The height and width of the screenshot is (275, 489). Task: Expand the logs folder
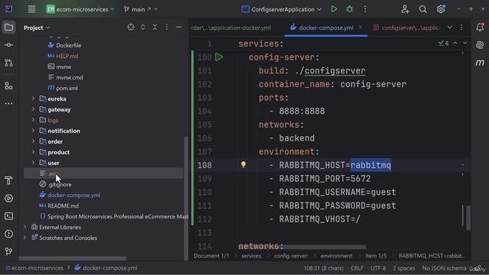click(33, 120)
